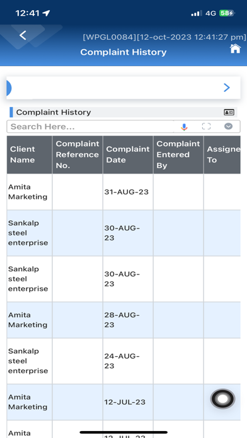Tap the back arrow icon

[x=23, y=35]
